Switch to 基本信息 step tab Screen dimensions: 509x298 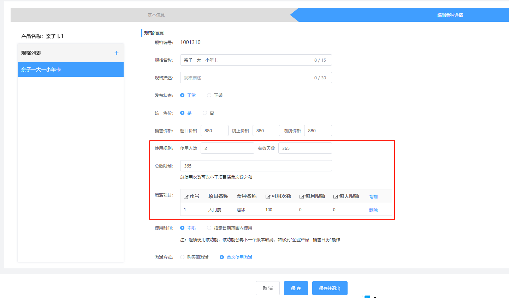pyautogui.click(x=156, y=15)
